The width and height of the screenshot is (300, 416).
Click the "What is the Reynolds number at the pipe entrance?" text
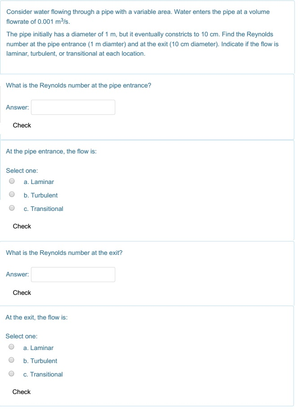coord(79,85)
